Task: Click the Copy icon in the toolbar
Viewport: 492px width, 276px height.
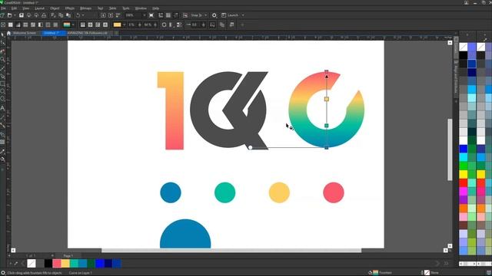Action: 61,15
